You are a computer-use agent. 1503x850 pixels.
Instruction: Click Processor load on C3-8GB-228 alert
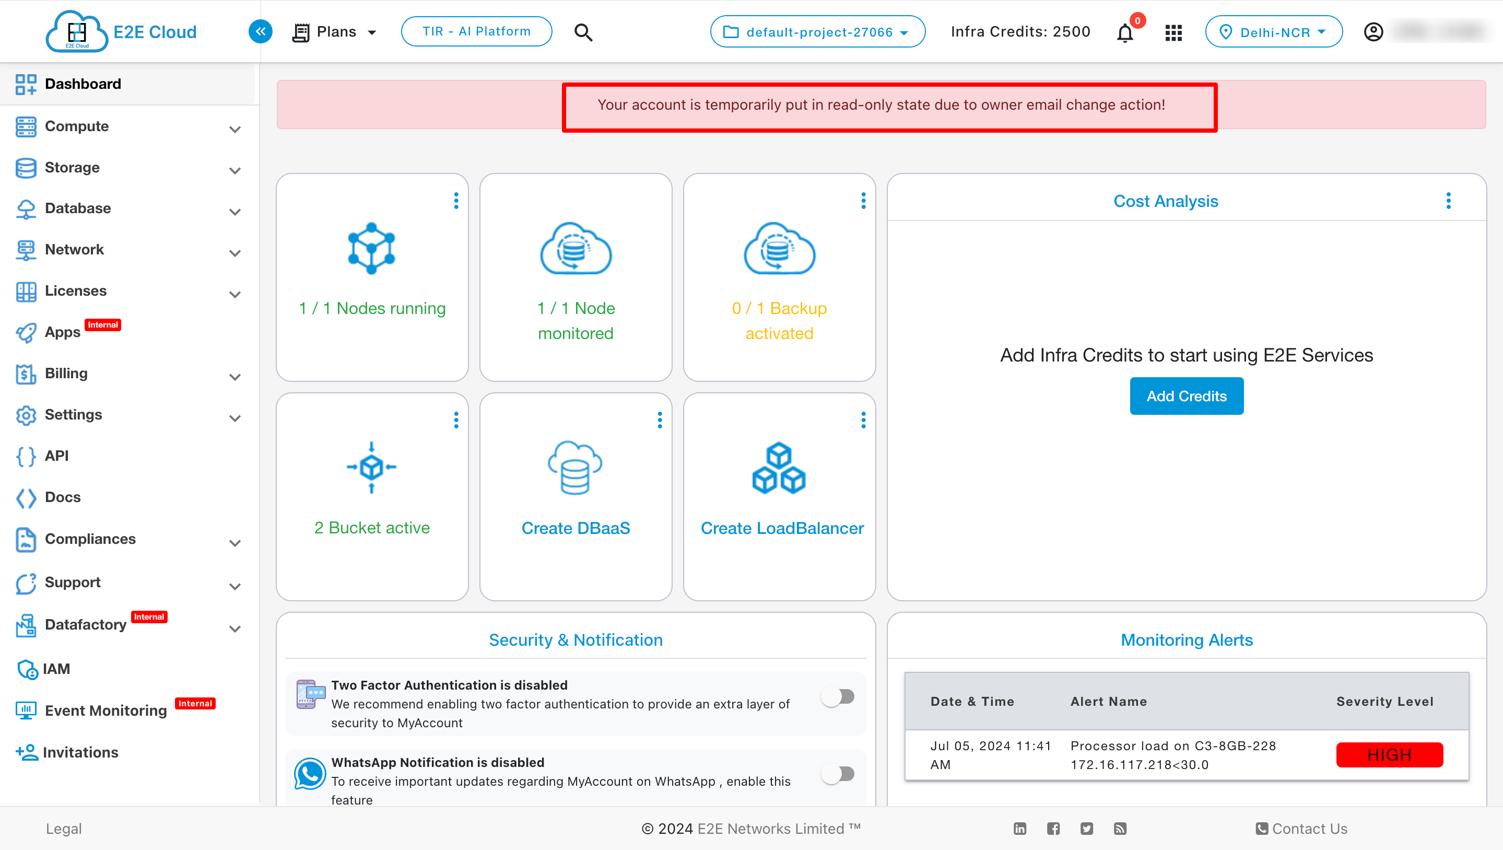(1173, 755)
